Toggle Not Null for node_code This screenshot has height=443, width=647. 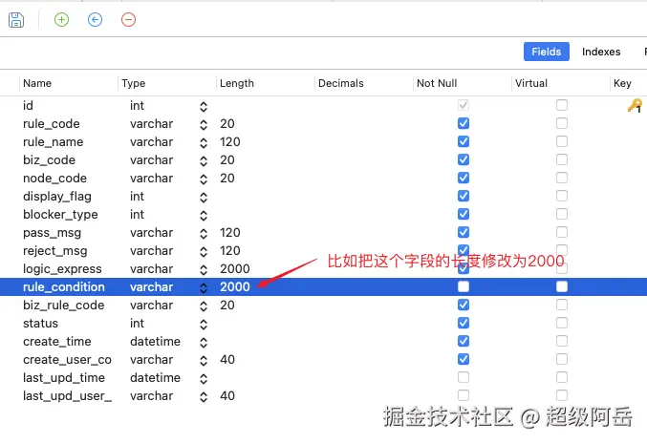tap(464, 178)
